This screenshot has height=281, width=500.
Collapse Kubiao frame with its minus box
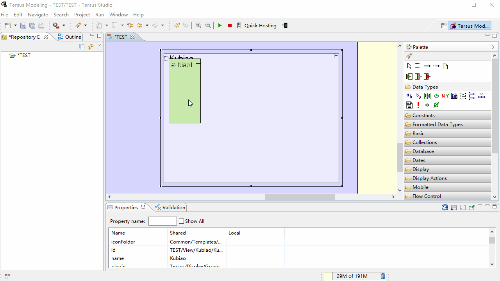pyautogui.click(x=336, y=56)
